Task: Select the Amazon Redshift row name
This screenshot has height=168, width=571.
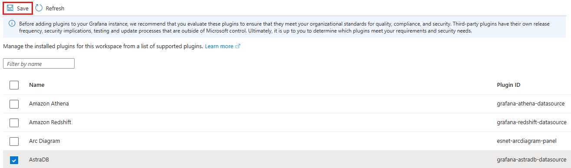Action: pyautogui.click(x=50, y=122)
